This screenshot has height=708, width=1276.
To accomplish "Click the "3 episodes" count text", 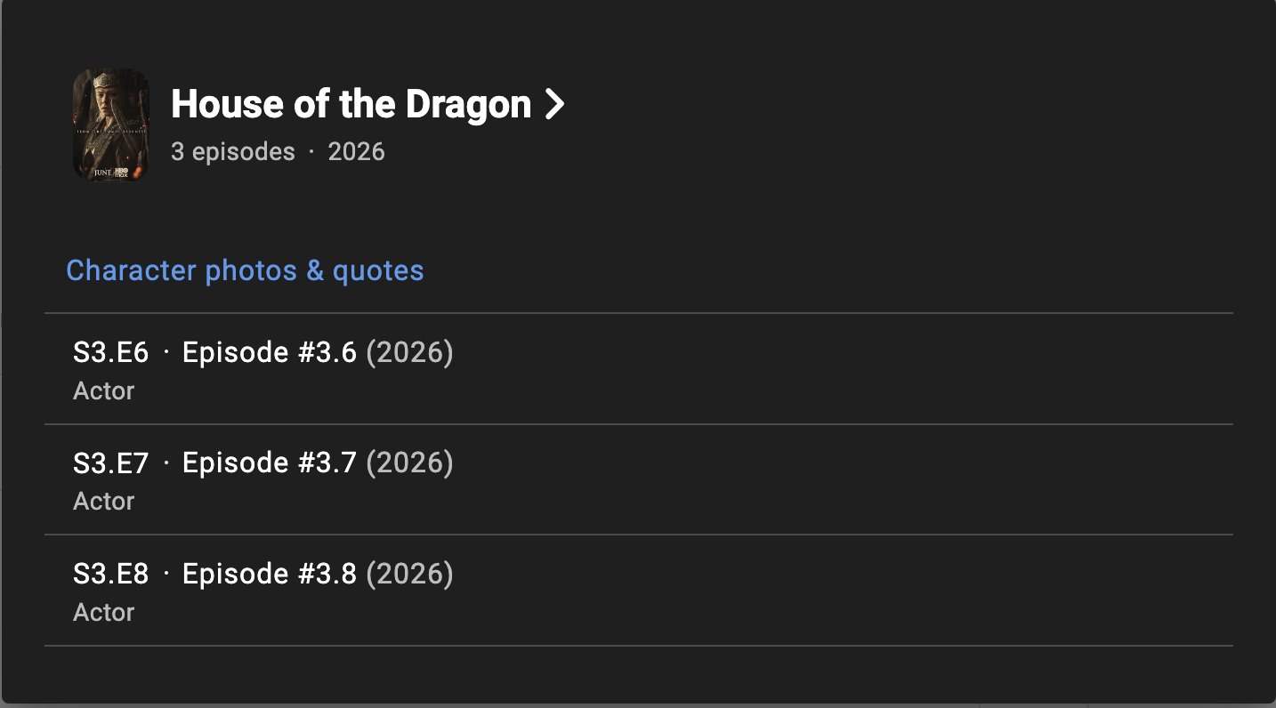I will coord(232,152).
